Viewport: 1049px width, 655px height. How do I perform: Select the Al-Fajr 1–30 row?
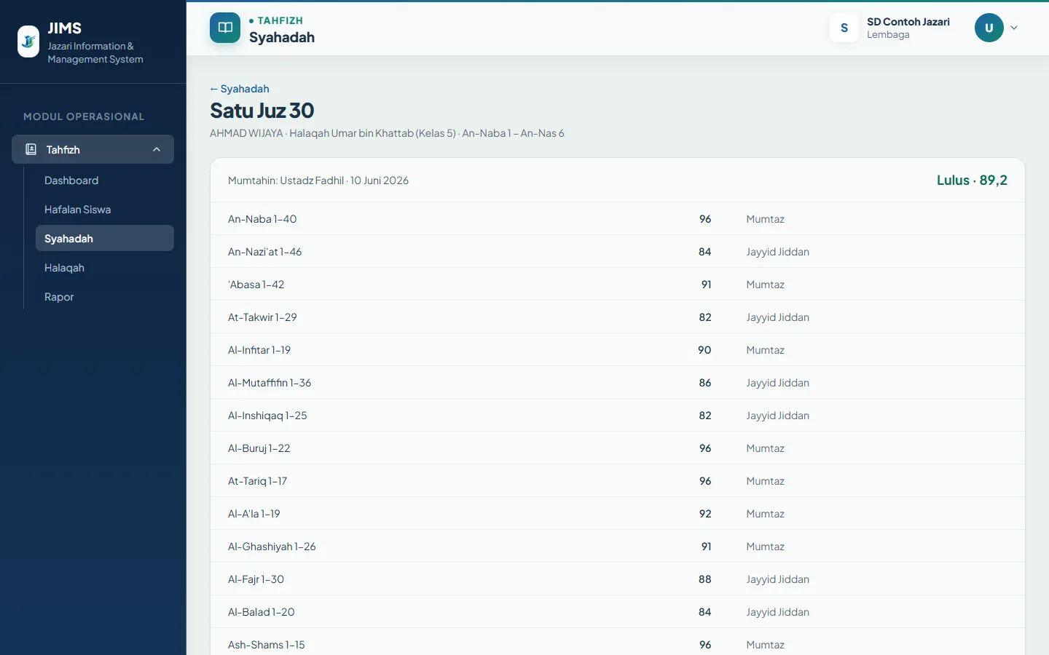pyautogui.click(x=618, y=579)
